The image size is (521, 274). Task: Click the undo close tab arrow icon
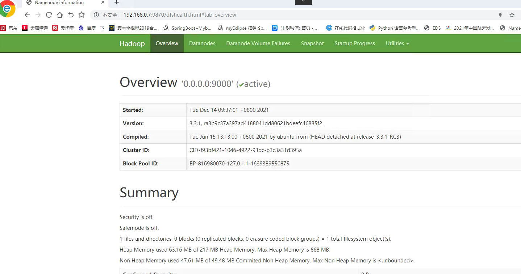coord(71,15)
